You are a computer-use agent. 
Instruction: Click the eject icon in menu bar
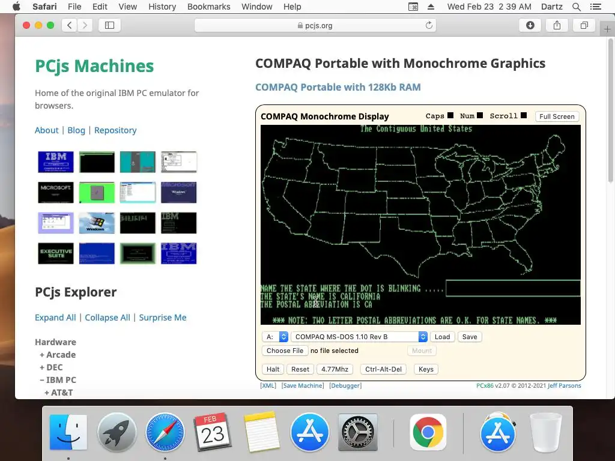pos(431,7)
